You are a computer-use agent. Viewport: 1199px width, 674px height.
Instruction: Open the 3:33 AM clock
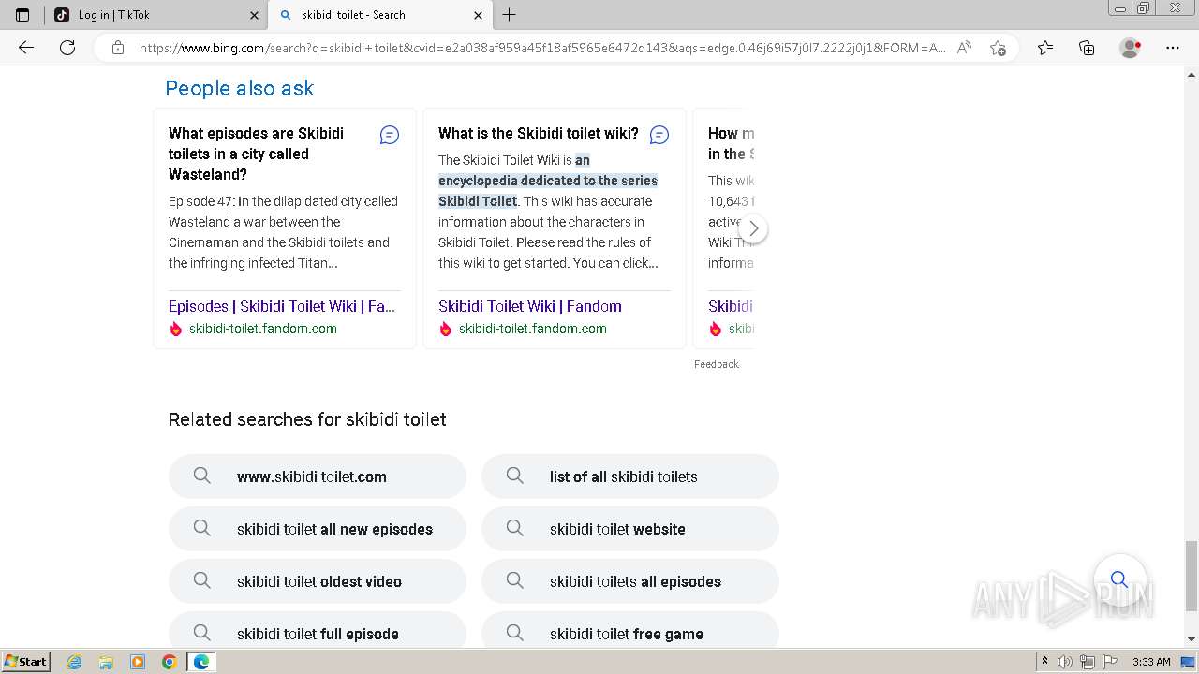(1151, 662)
